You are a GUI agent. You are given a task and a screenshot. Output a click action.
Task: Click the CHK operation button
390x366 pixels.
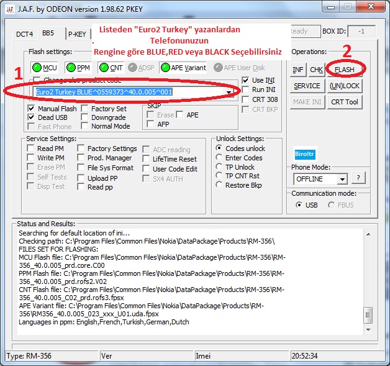pyautogui.click(x=316, y=70)
